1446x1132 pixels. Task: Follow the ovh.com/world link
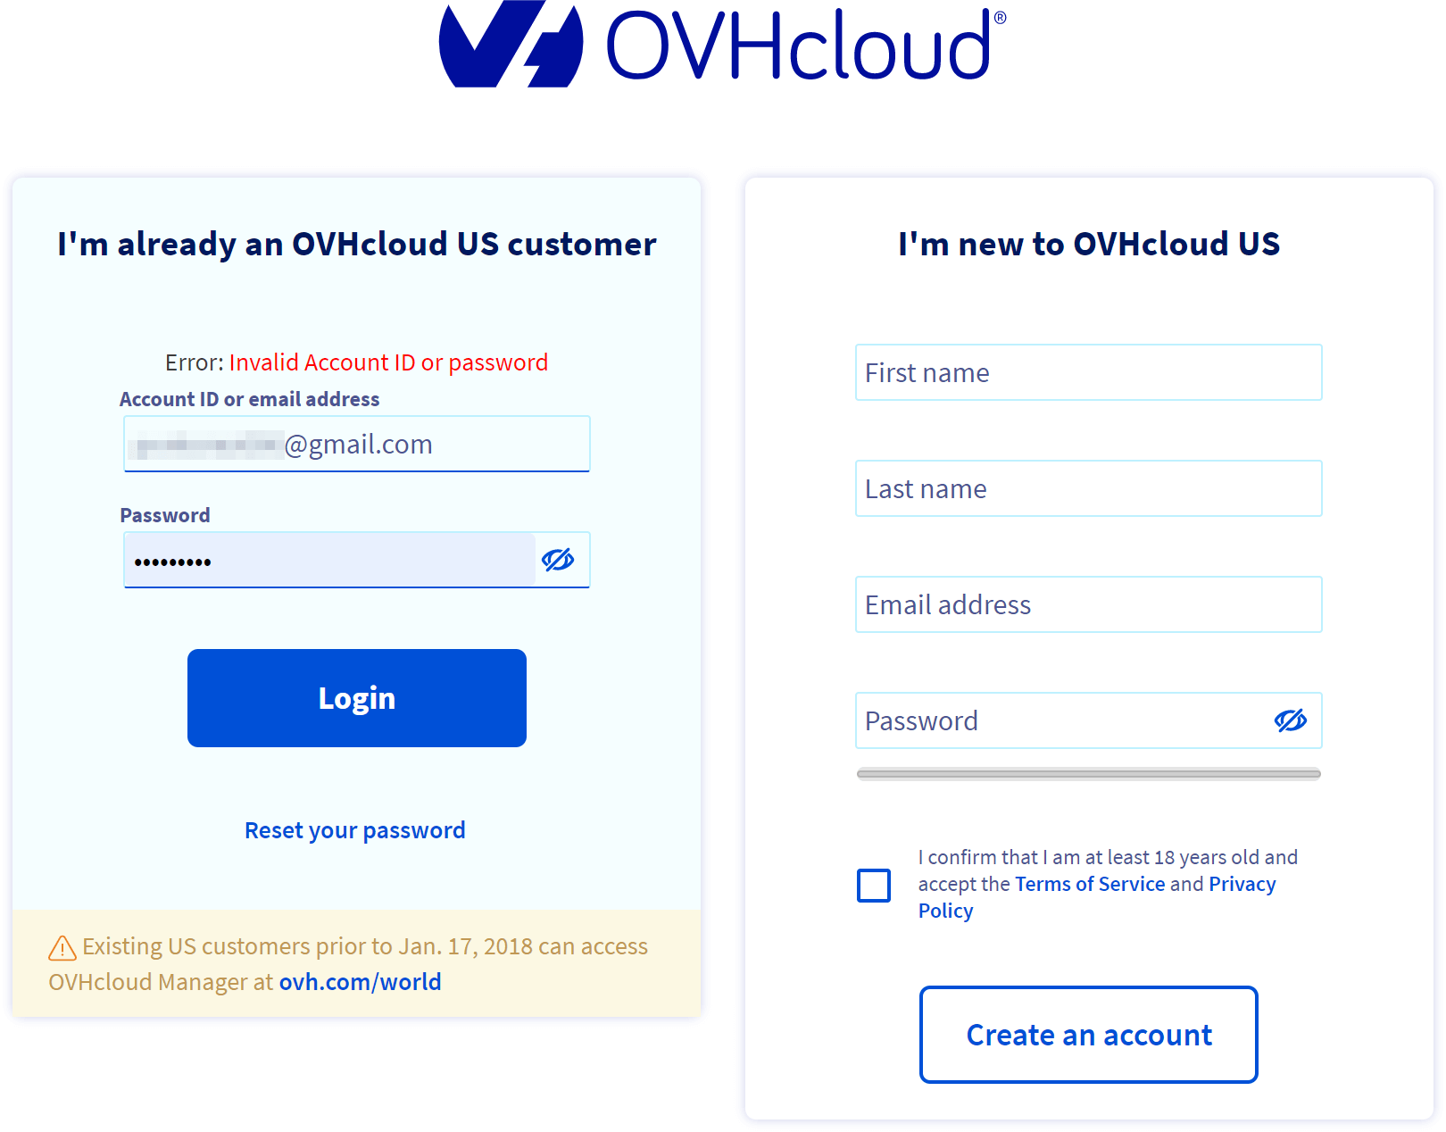(360, 982)
